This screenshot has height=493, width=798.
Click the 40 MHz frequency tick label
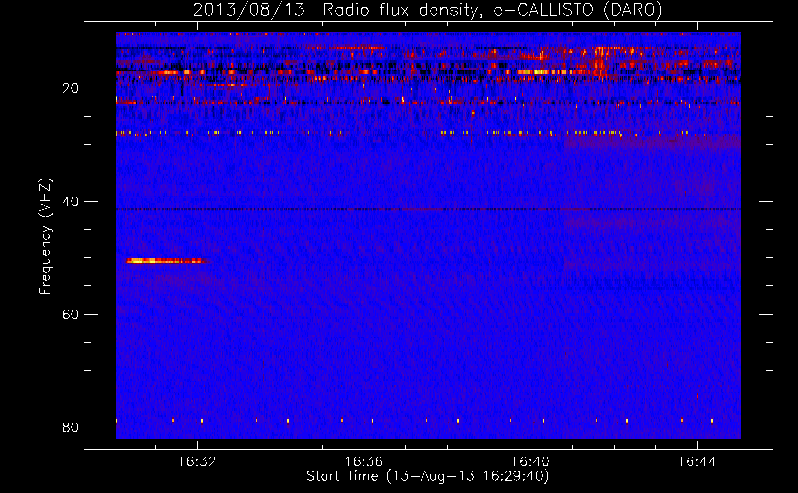(x=71, y=201)
